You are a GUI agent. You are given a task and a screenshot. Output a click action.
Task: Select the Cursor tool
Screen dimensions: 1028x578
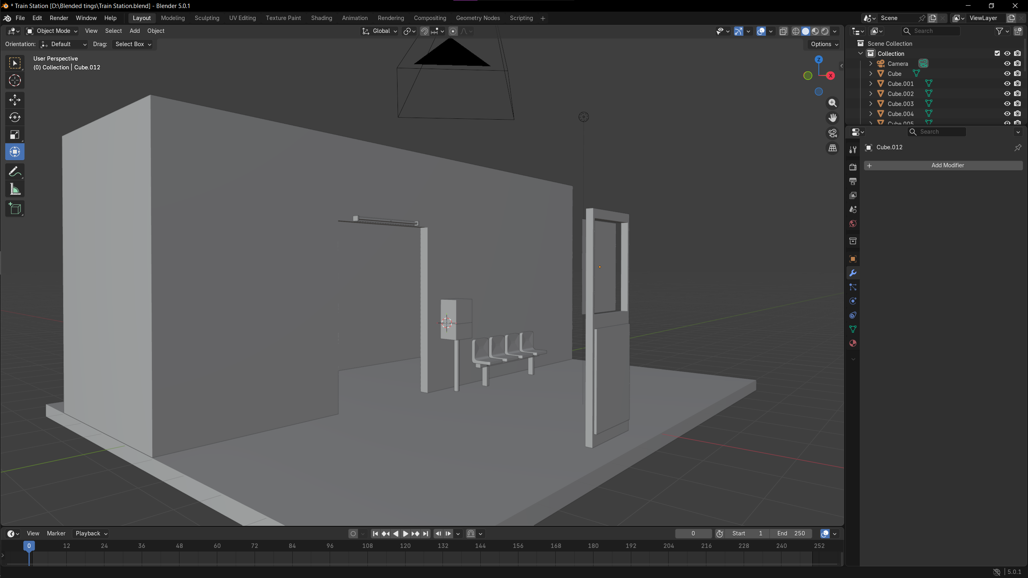pos(15,81)
